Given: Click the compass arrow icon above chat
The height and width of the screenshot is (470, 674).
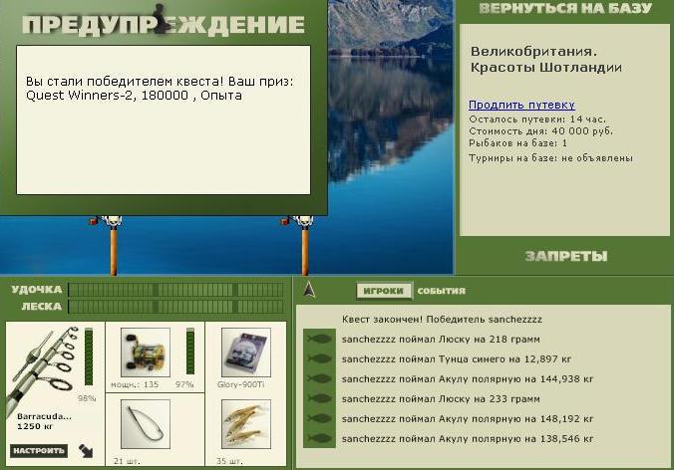Looking at the screenshot, I should click(x=309, y=290).
